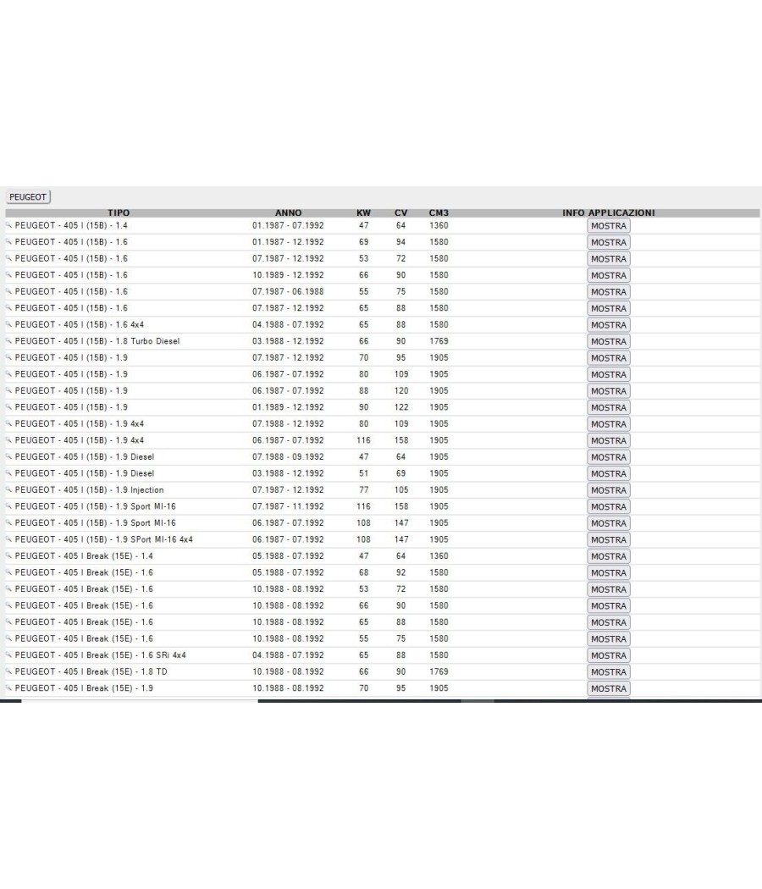Click the ANNO column header
Screen dimensions: 762x889
pos(288,213)
